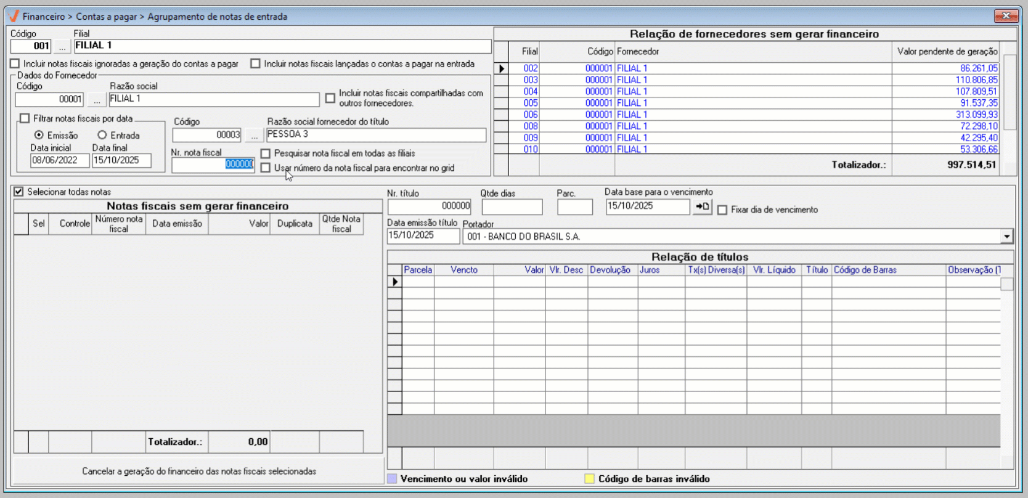Expand the Portador bank dropdown
Viewport: 1028px width, 498px height.
[1006, 237]
